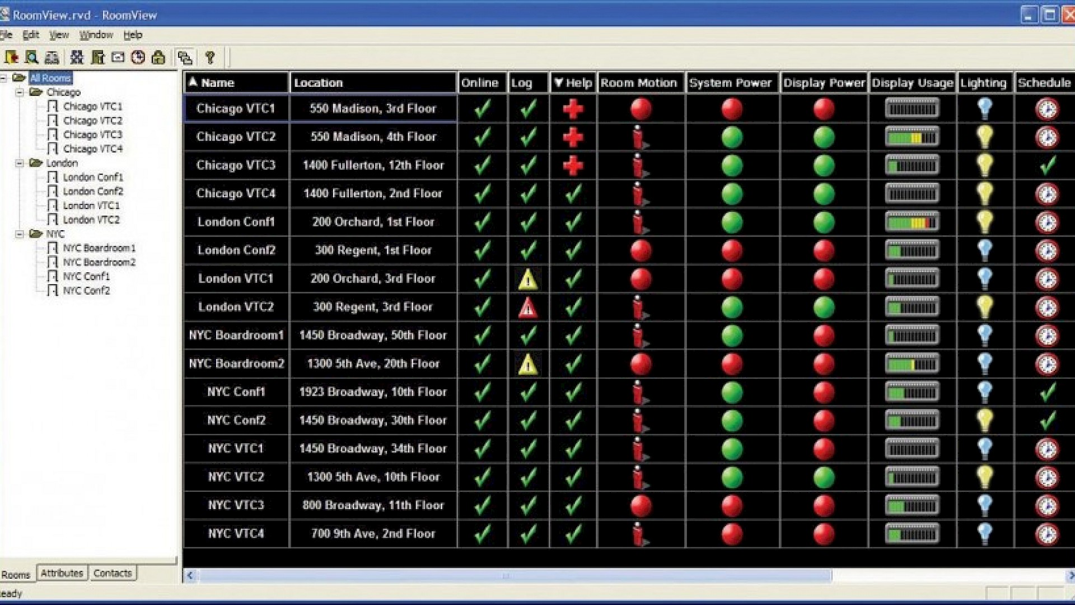
Task: Toggle Display Power indicator for NYC VTC2
Action: [824, 477]
